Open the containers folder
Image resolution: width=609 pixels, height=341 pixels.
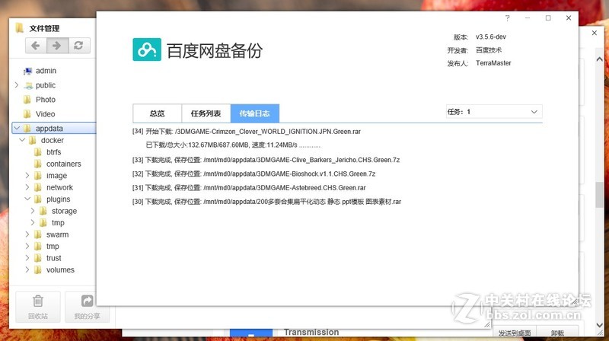click(x=64, y=164)
